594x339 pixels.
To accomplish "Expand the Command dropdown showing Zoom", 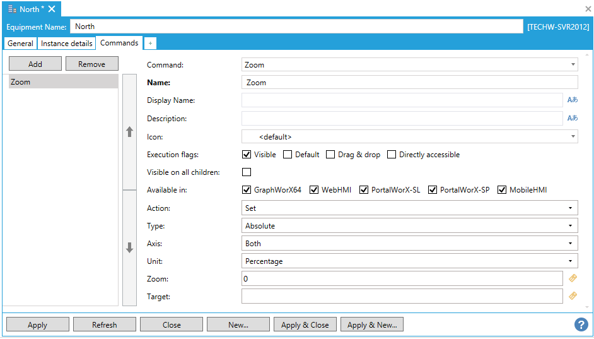I will pyautogui.click(x=409, y=64).
